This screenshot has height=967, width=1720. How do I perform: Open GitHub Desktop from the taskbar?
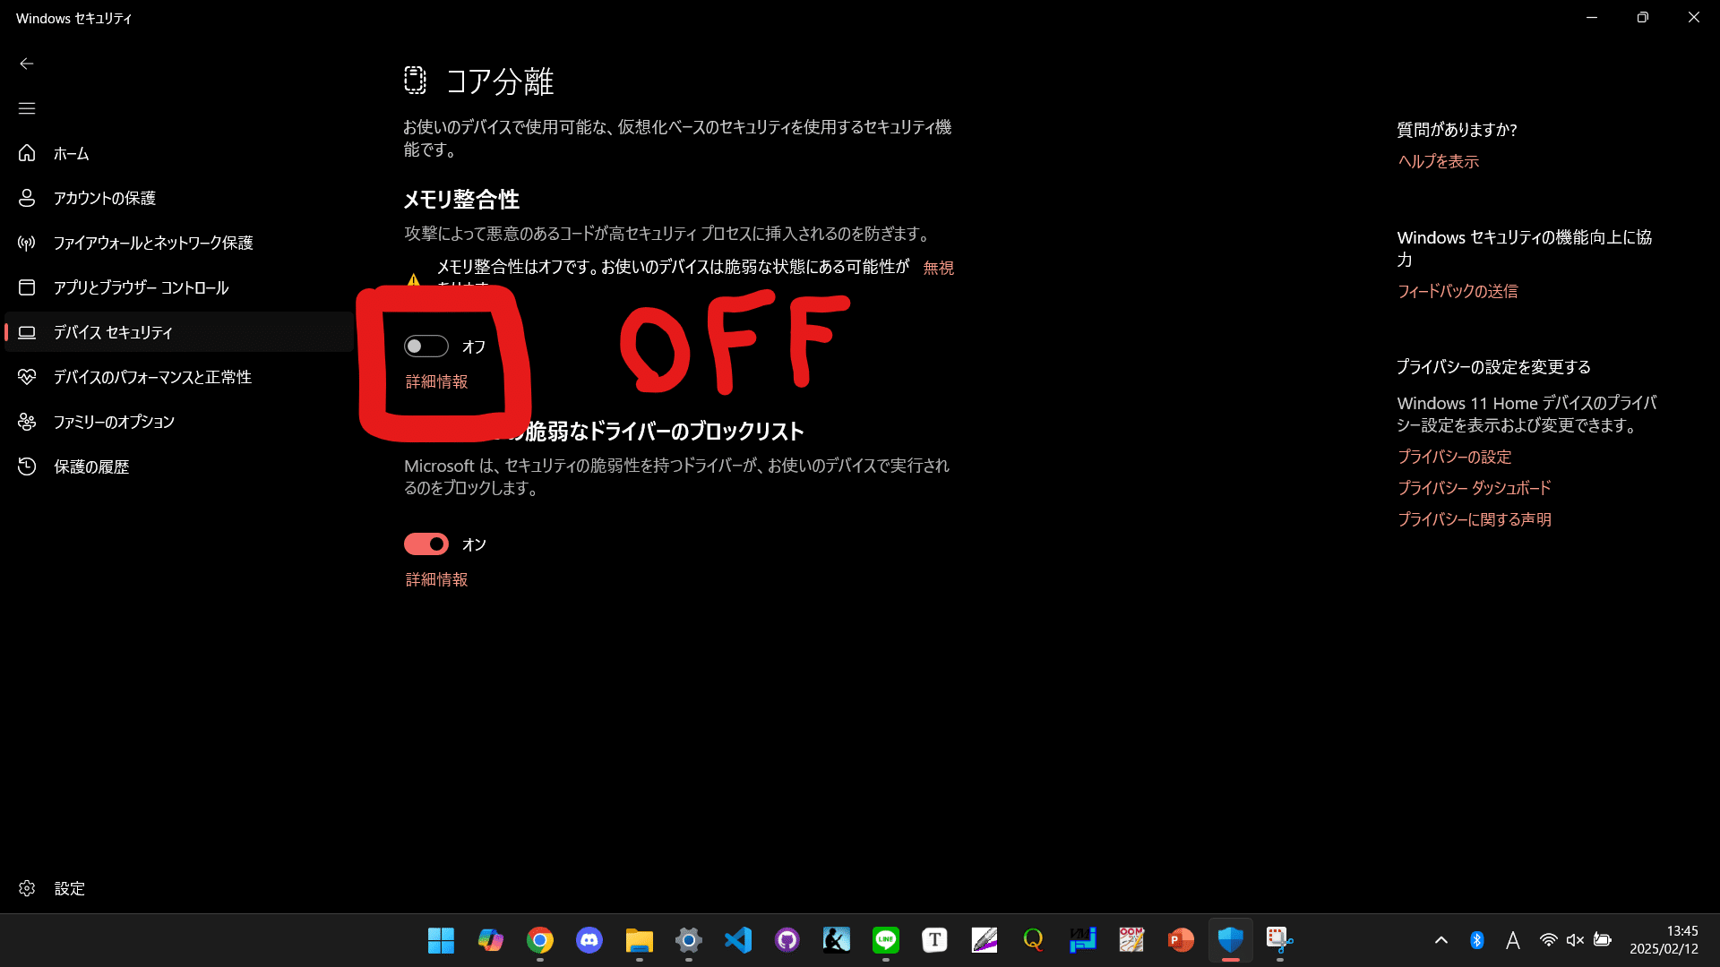click(x=787, y=940)
